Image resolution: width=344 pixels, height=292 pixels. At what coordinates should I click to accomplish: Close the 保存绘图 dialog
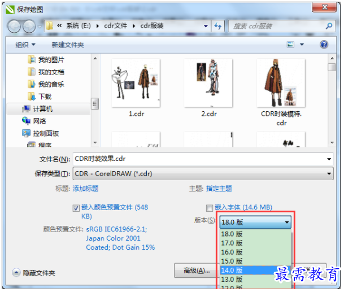(324, 7)
